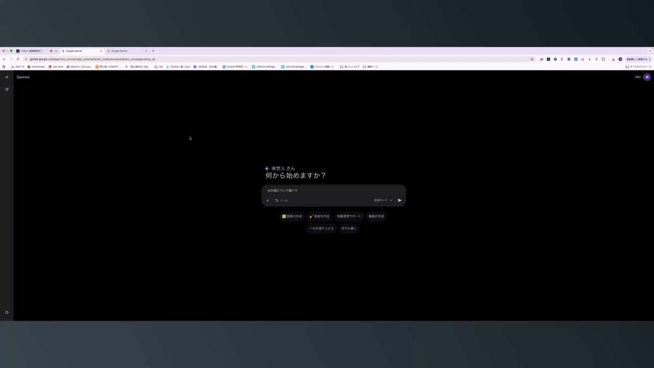The image size is (654, 368).
Task: Click the site info icon in address bar
Action: pyautogui.click(x=26, y=59)
